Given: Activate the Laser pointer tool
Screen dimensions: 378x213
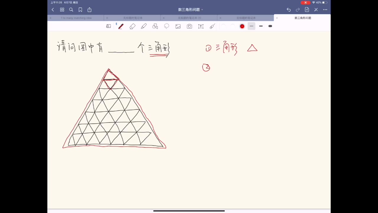Looking at the screenshot, I should click(212, 26).
